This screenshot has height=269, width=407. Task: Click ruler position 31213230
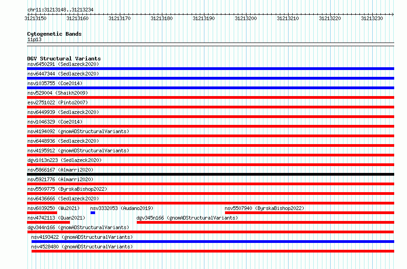tap(372, 18)
